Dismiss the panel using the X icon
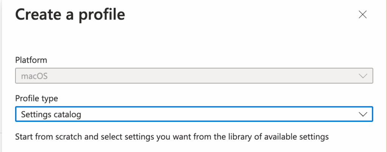 click(362, 15)
